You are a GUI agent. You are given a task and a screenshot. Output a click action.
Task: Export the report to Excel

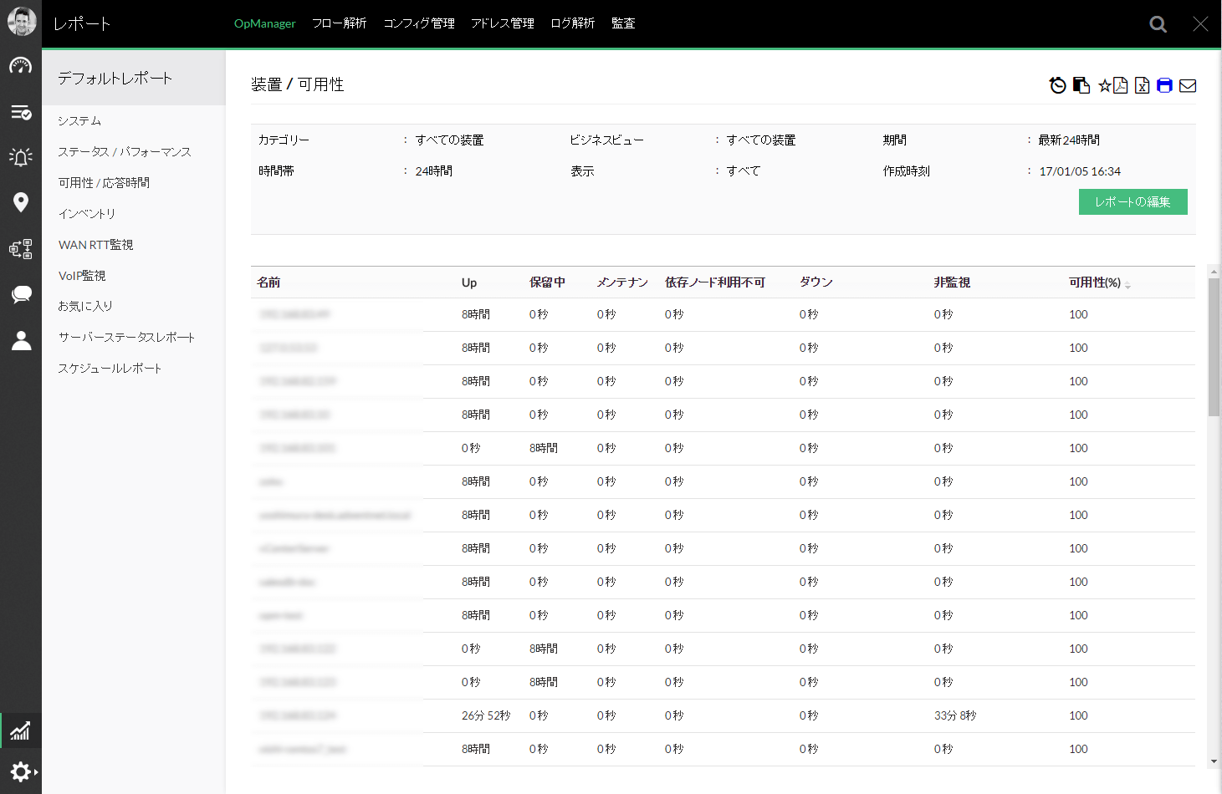pyautogui.click(x=1142, y=84)
